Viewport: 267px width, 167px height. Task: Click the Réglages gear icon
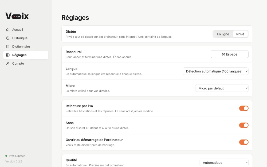pyautogui.click(x=8, y=55)
